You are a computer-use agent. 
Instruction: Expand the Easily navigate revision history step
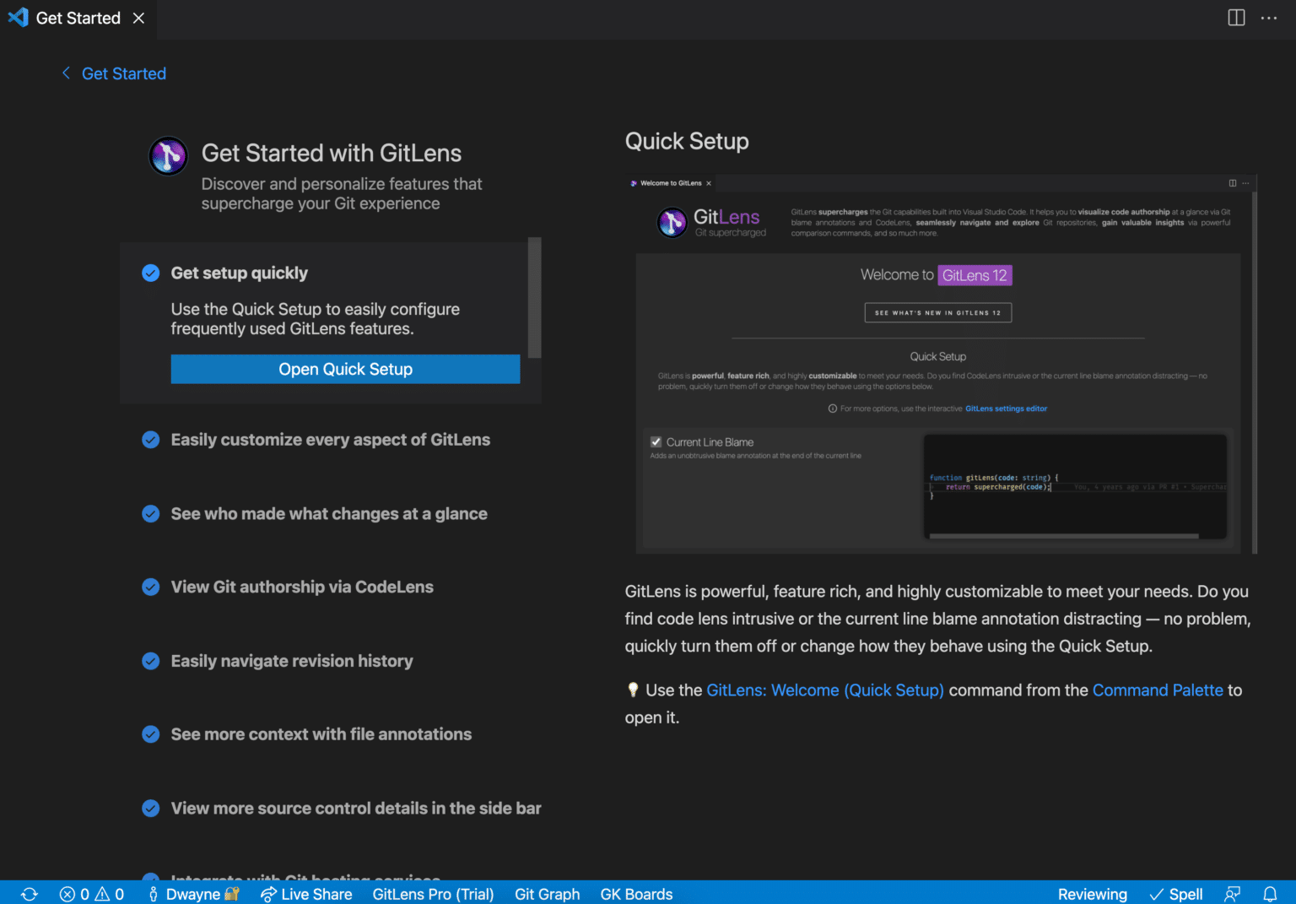[291, 661]
